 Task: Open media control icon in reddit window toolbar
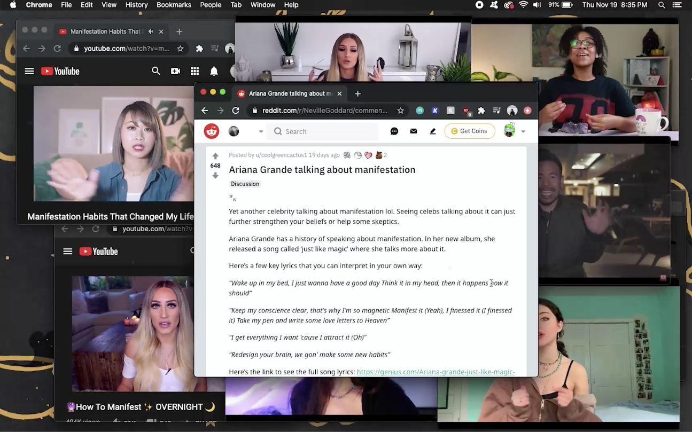496,111
